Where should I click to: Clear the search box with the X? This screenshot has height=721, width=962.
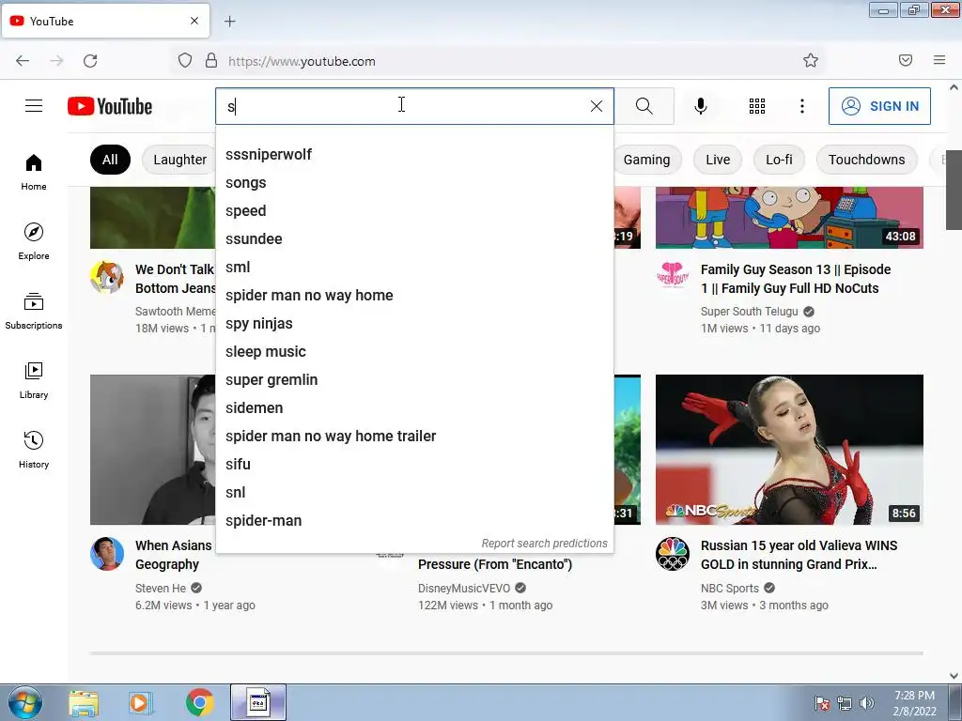[x=596, y=106]
